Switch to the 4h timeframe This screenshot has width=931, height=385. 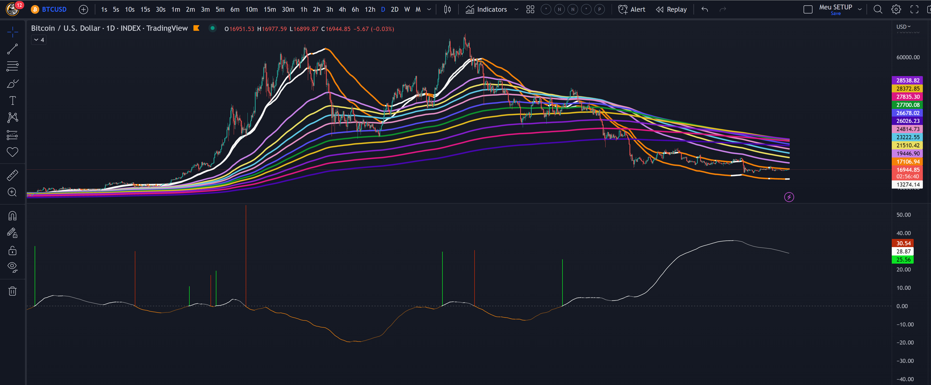(x=342, y=9)
